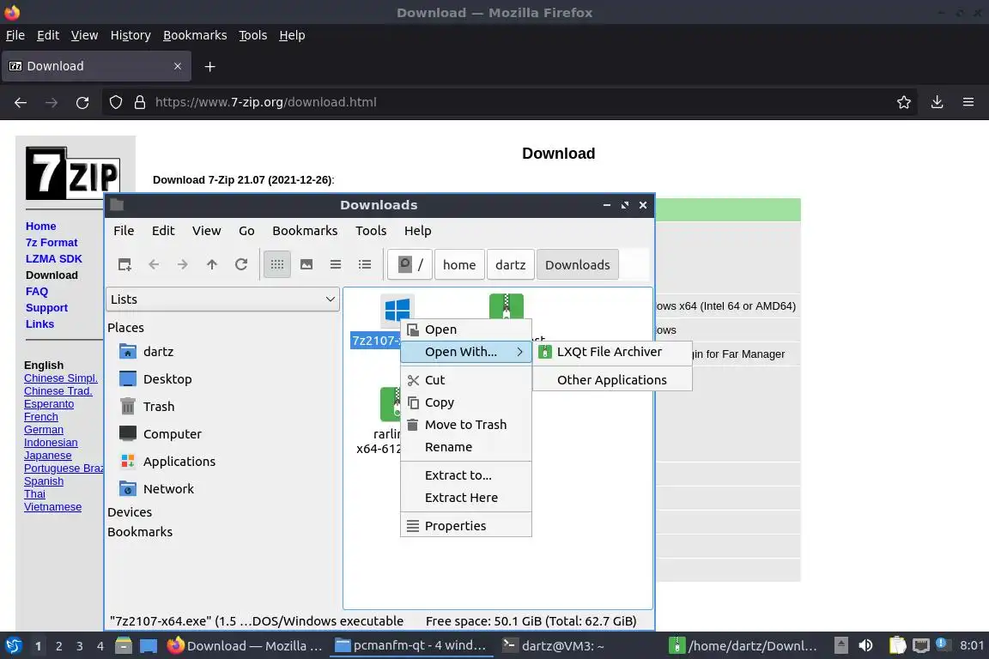Select Copy in the context menu
The image size is (989, 659).
click(466, 402)
